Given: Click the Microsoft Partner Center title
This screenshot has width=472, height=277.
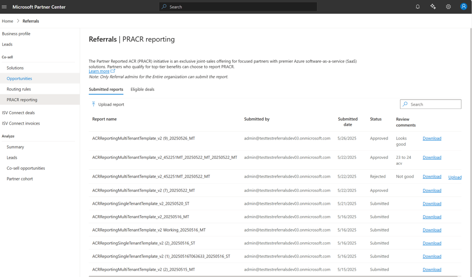Looking at the screenshot, I should (x=39, y=7).
